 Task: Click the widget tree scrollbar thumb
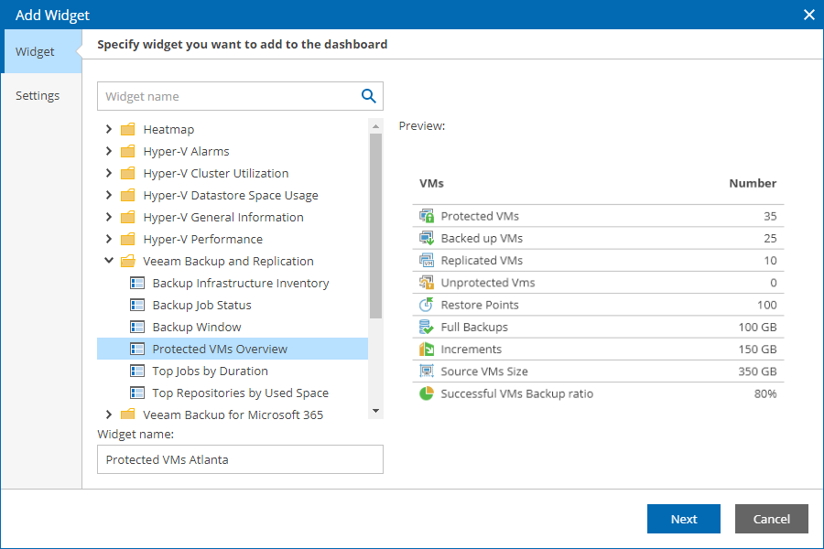tap(375, 226)
